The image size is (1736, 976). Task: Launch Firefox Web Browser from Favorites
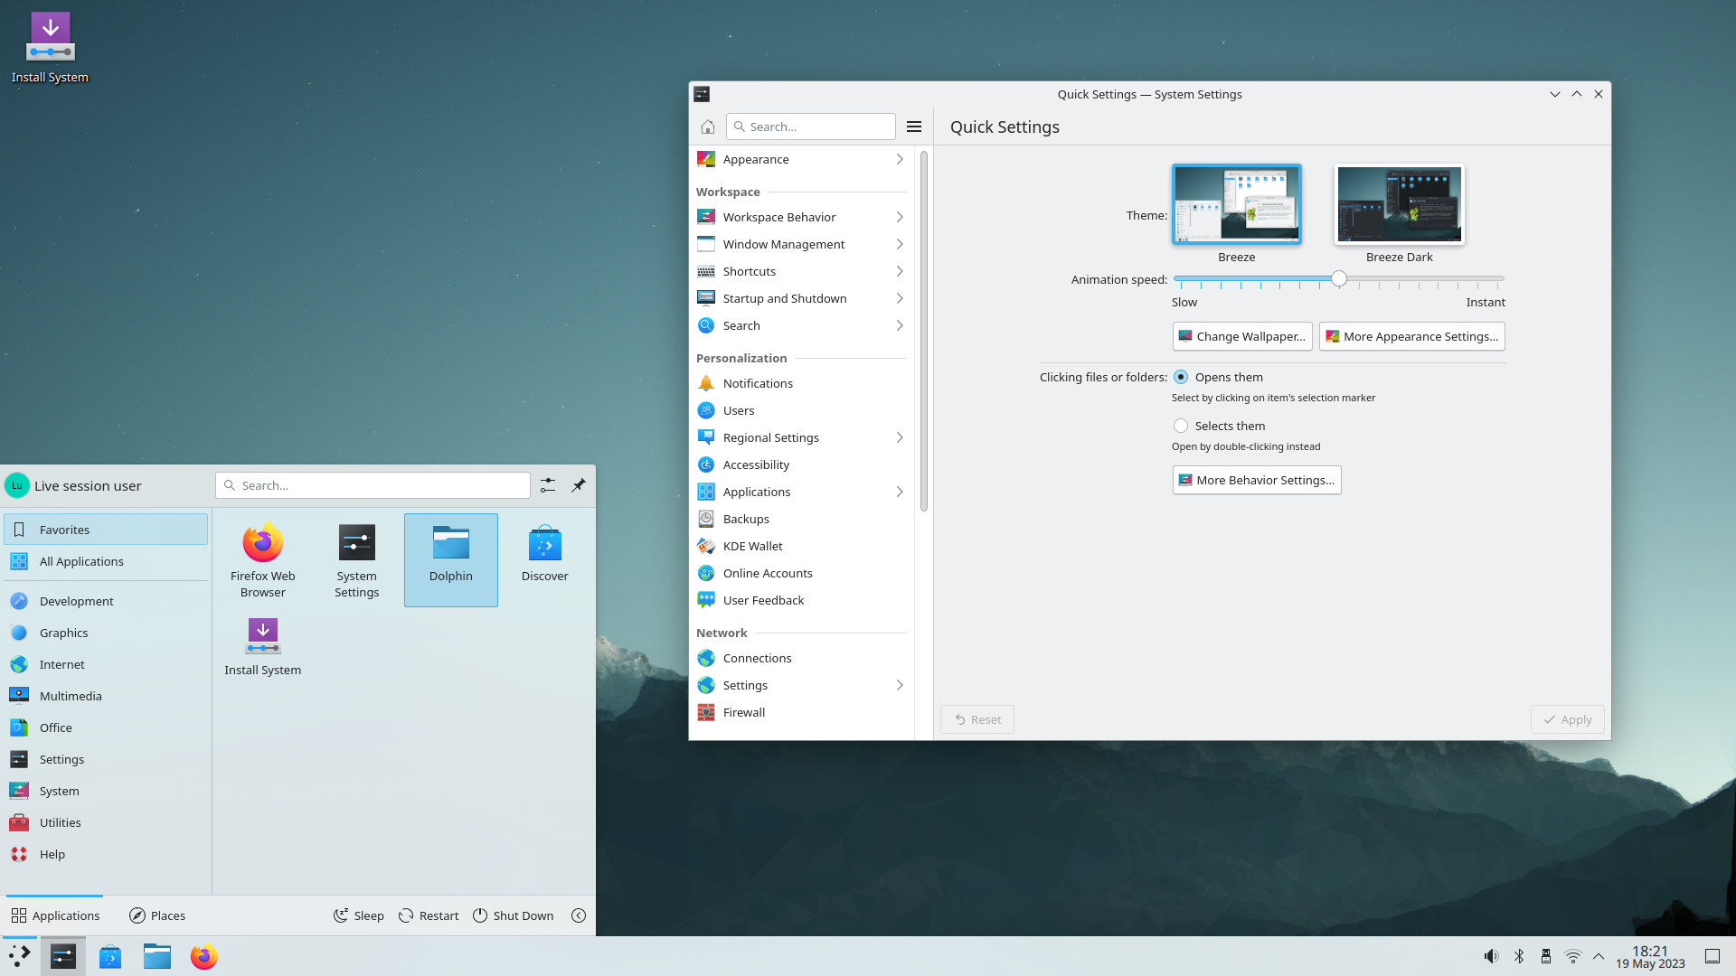click(x=263, y=560)
